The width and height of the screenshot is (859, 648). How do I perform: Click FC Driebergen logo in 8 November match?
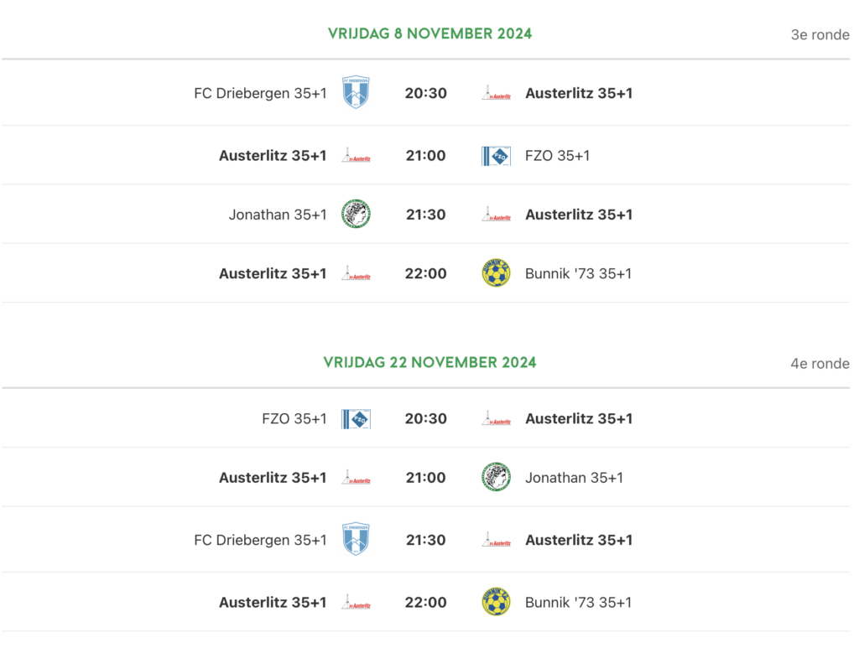356,92
